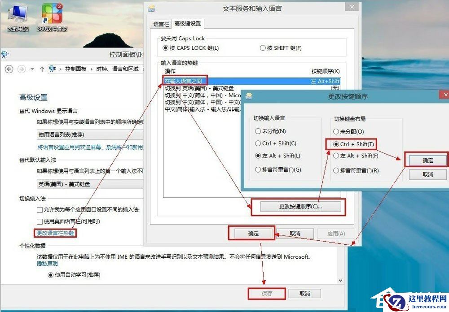Click the back navigation arrow
Image resolution: width=449 pixels, height=312 pixels.
(9, 69)
